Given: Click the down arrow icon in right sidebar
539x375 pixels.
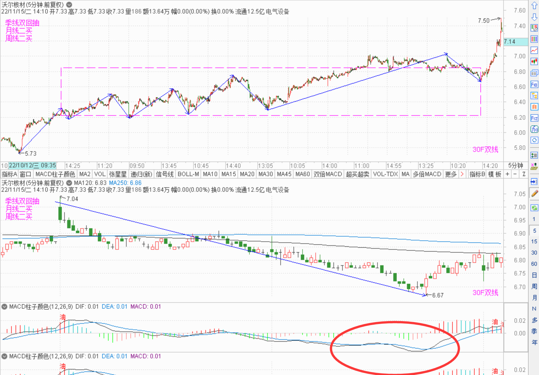Looking at the screenshot, I should [534, 17].
